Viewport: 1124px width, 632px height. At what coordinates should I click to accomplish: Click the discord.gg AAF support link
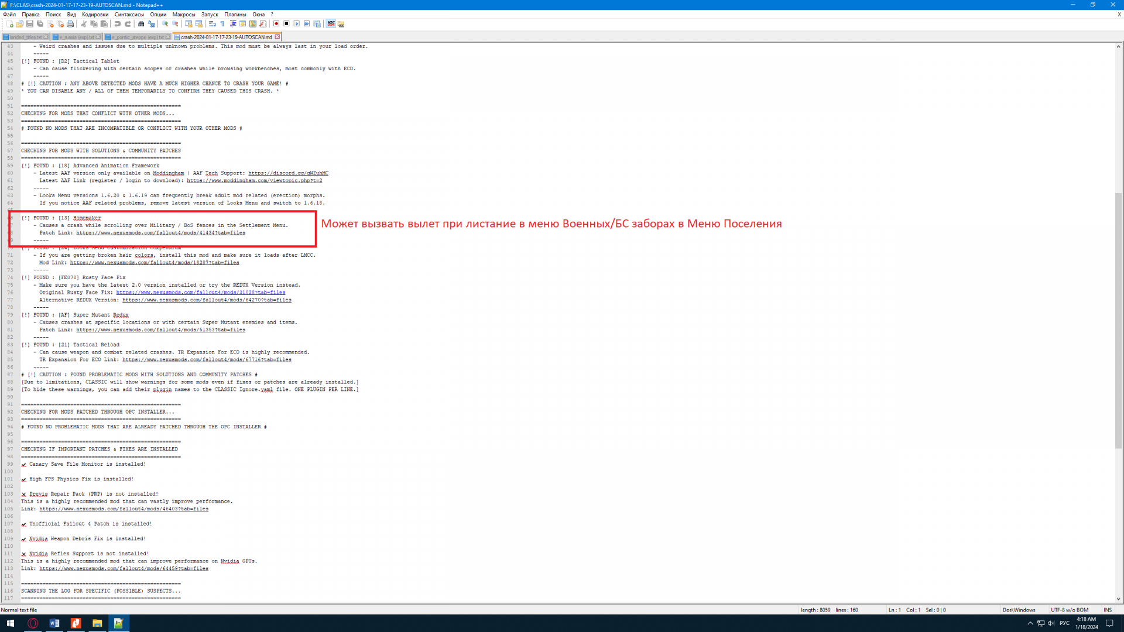click(x=288, y=173)
